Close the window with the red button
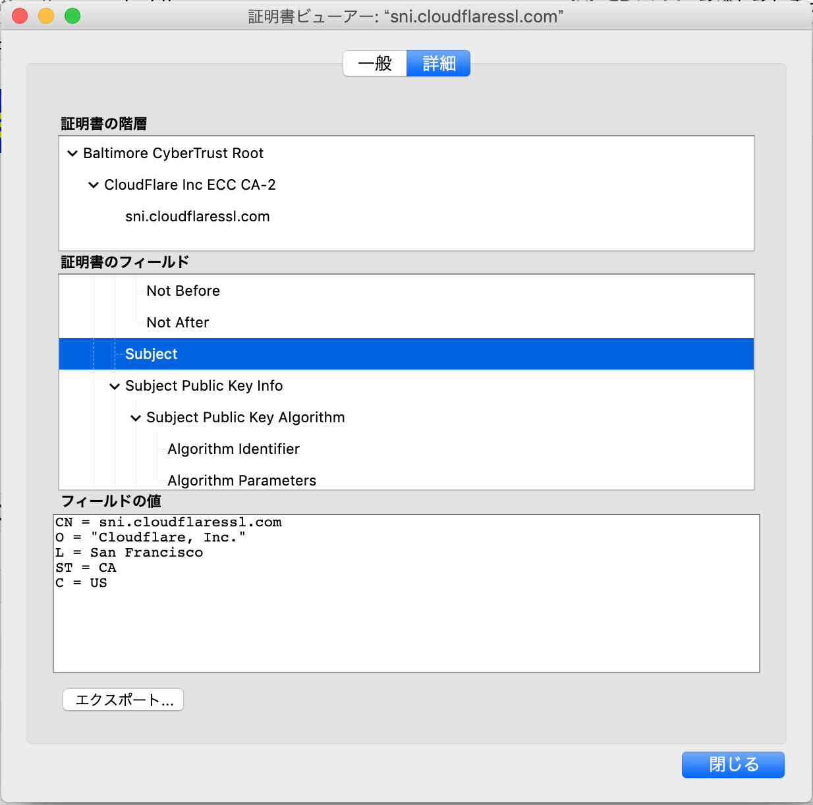The image size is (813, 805). point(20,16)
